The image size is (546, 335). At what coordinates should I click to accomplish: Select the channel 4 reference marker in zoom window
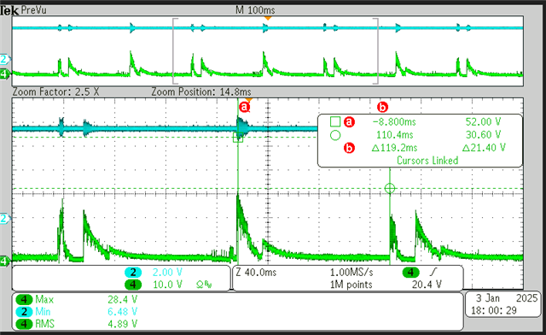tap(4, 261)
